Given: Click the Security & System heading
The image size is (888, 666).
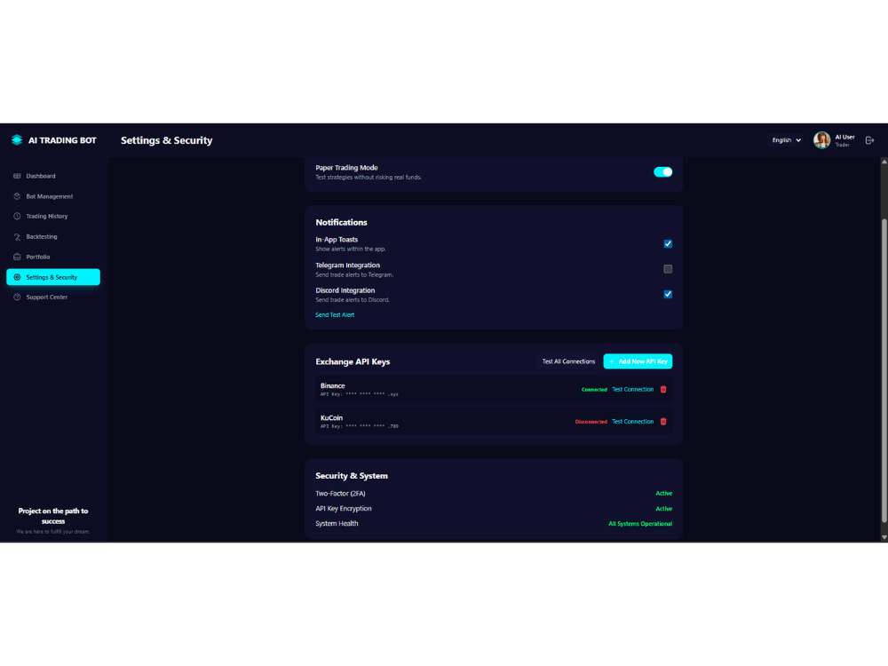Looking at the screenshot, I should click(352, 476).
